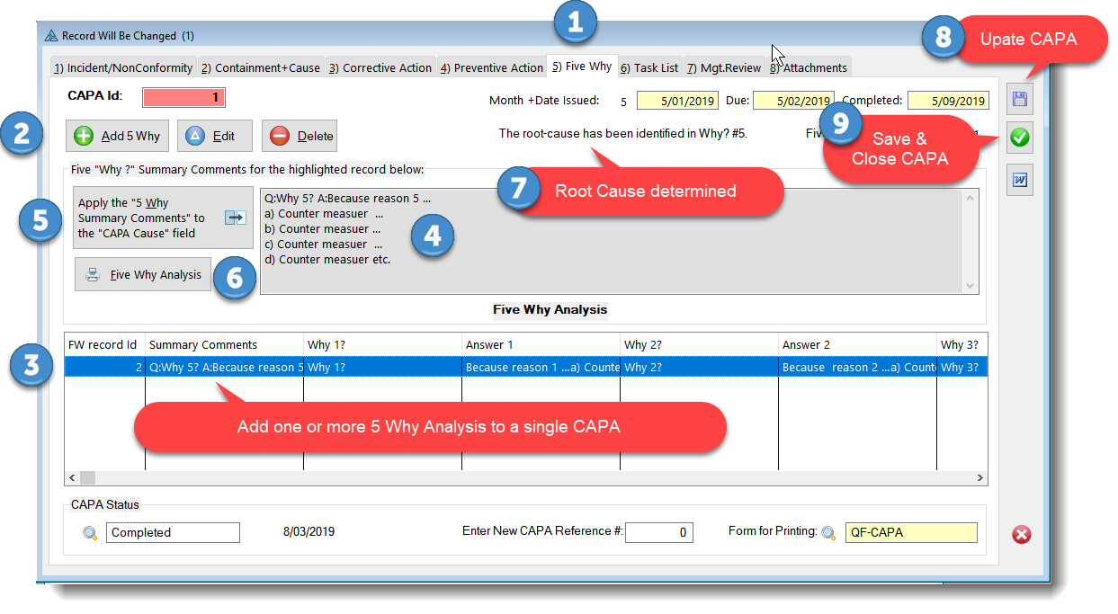The image size is (1118, 614).
Task: Switch to the Incident/NonConformity tab
Action: (x=123, y=67)
